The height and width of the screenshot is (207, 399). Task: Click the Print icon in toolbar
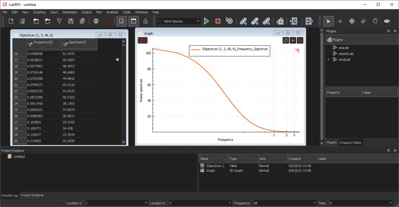[x=96, y=21]
